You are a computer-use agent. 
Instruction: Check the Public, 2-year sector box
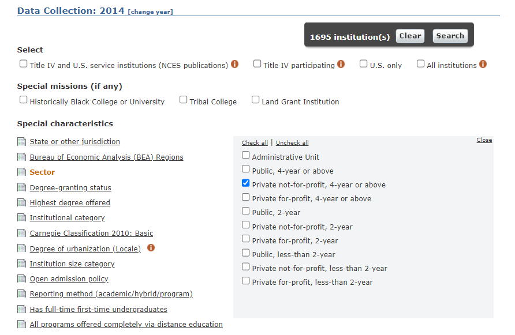point(246,211)
